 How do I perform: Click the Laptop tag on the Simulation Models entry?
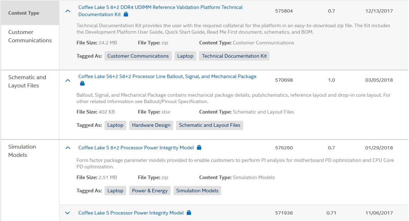115,191
